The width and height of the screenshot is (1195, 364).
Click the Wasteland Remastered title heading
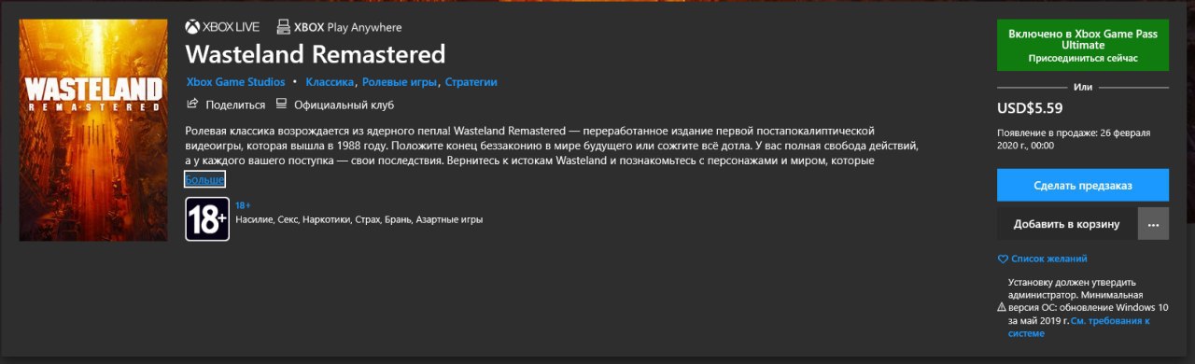coord(316,54)
